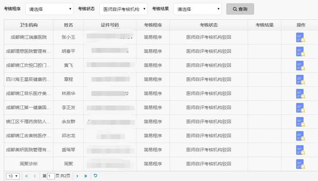Open detail view icon for 盛瑶琴

pos(301,150)
